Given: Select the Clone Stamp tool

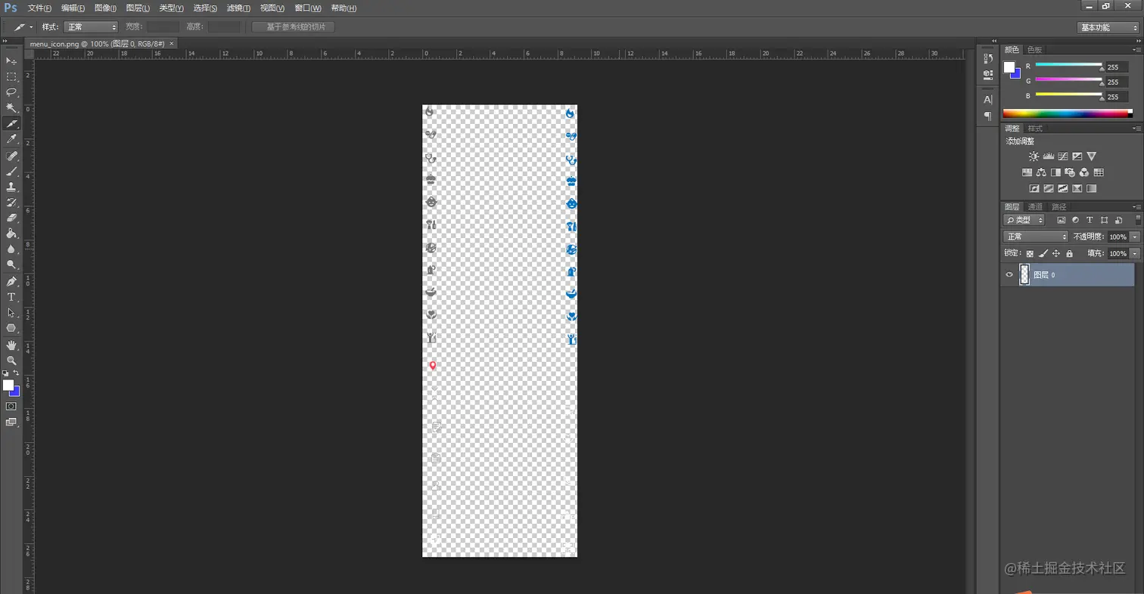Looking at the screenshot, I should tap(11, 187).
